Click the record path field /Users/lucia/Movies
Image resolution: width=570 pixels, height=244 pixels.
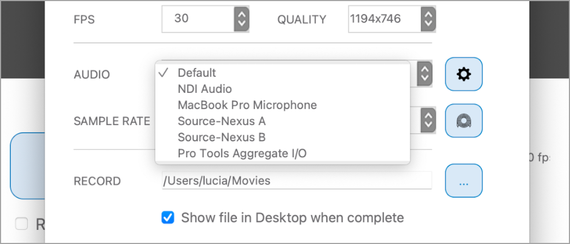click(x=295, y=181)
